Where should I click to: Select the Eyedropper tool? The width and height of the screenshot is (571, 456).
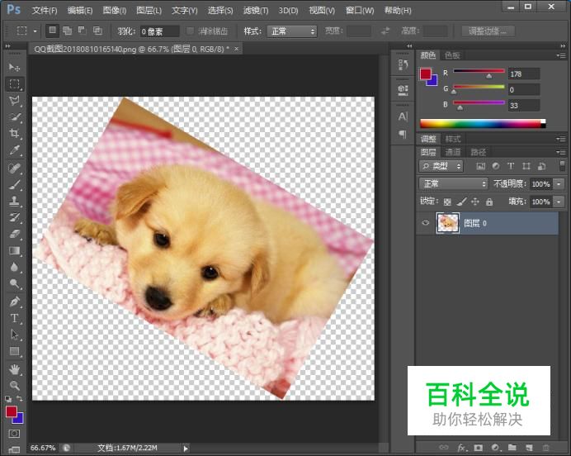(15, 150)
